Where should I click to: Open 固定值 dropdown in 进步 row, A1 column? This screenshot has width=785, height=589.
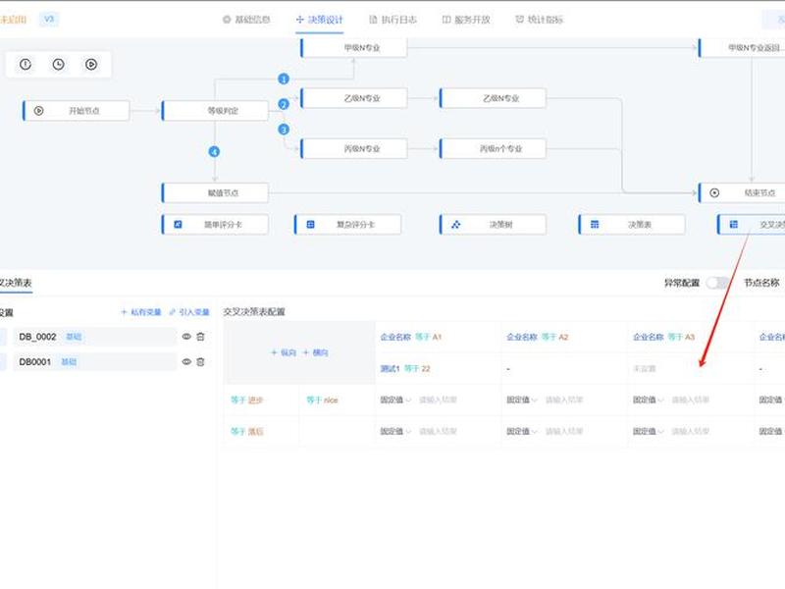pos(395,400)
